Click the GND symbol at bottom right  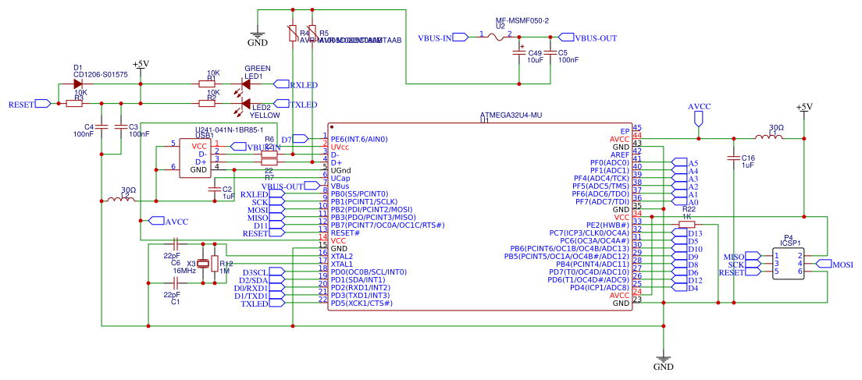664,359
